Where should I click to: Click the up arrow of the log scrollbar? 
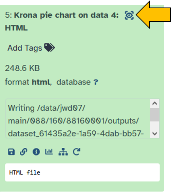(x=155, y=103)
